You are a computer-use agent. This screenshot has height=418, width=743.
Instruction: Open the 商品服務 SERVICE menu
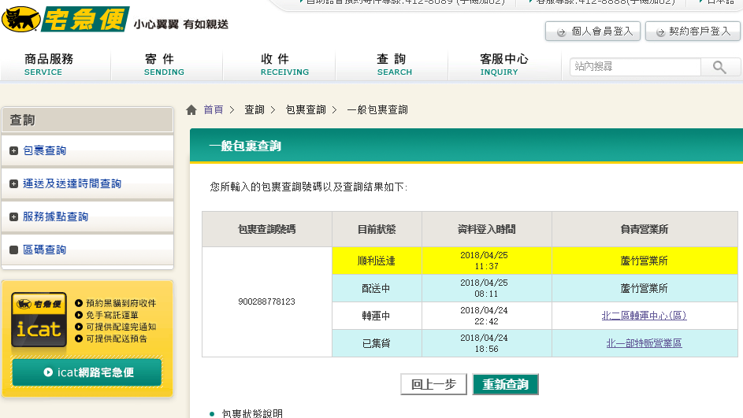tap(49, 65)
